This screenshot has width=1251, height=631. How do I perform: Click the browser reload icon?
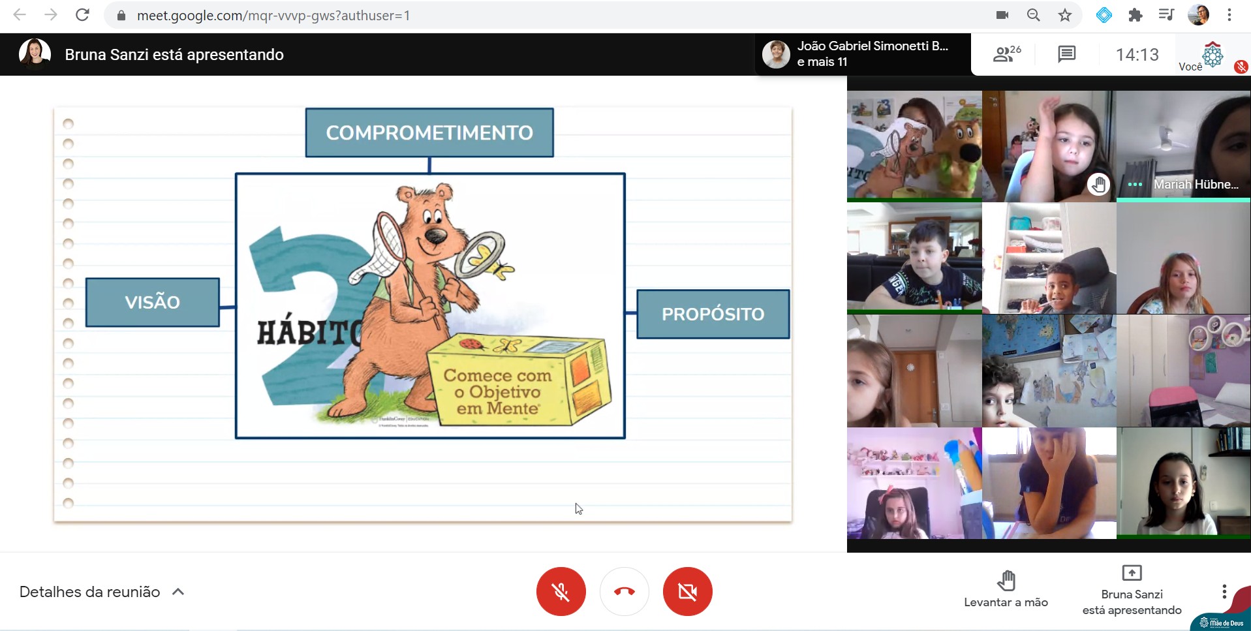click(x=82, y=15)
